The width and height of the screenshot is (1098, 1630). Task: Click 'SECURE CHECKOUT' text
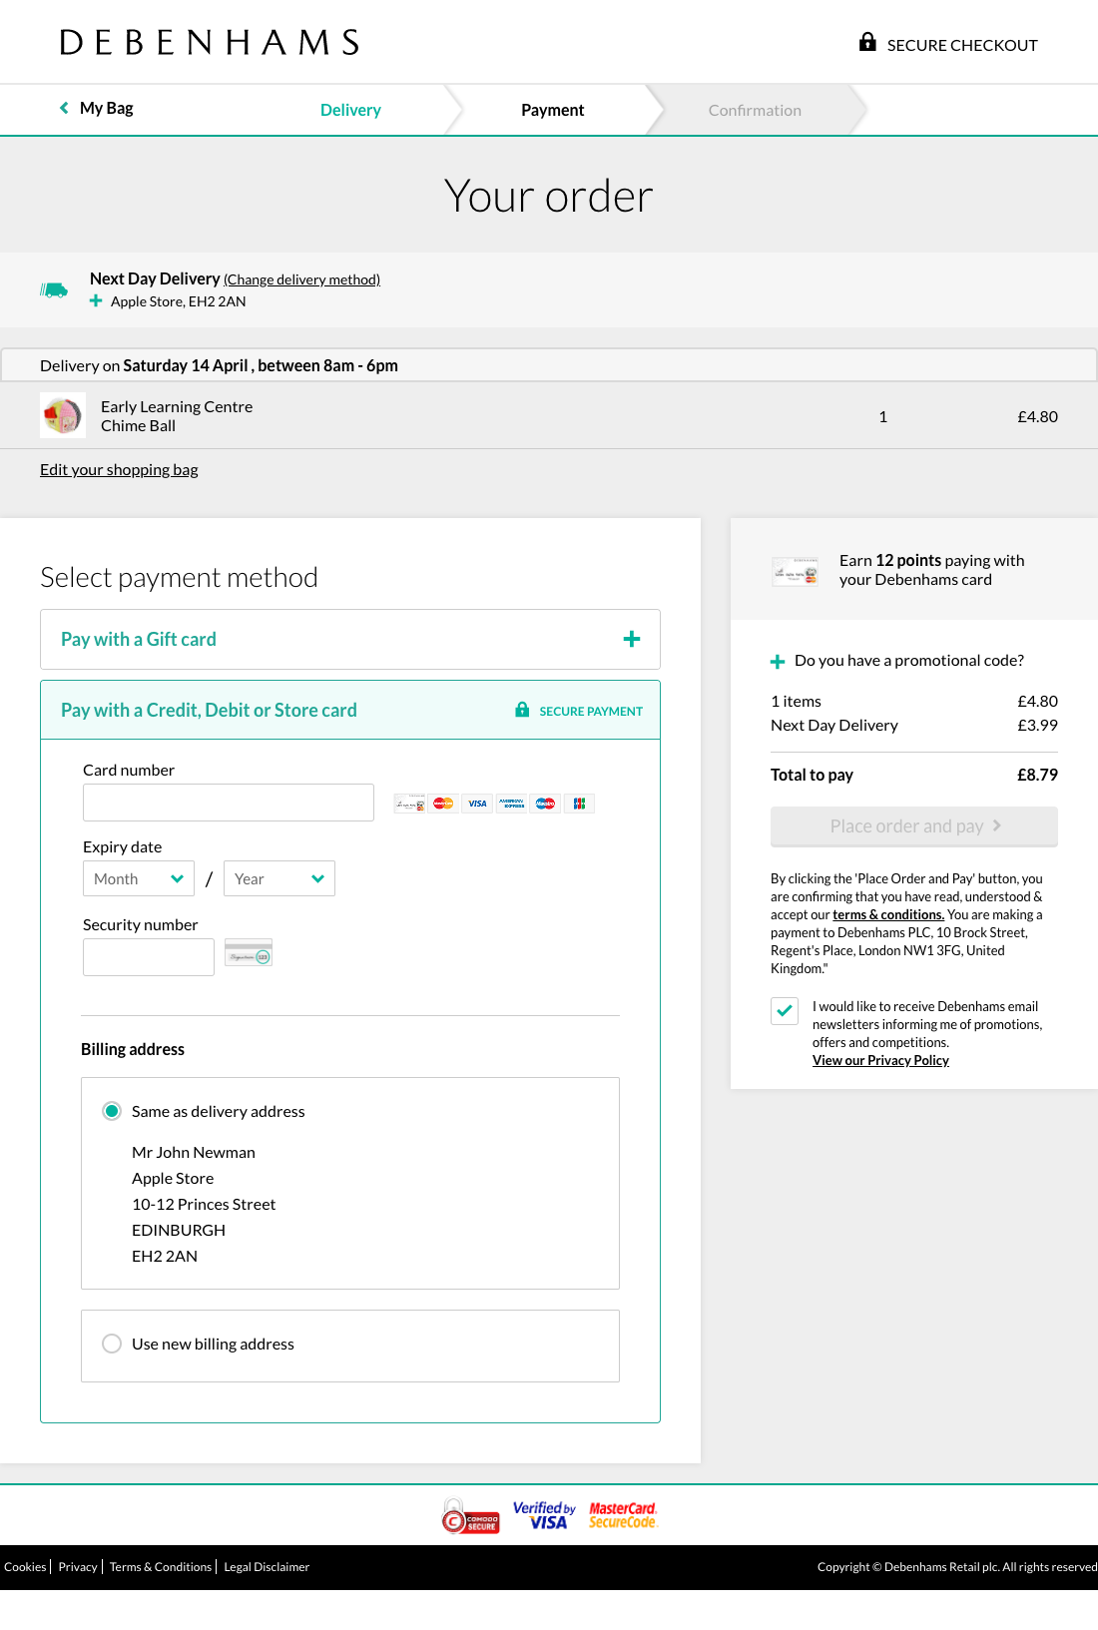(x=962, y=45)
